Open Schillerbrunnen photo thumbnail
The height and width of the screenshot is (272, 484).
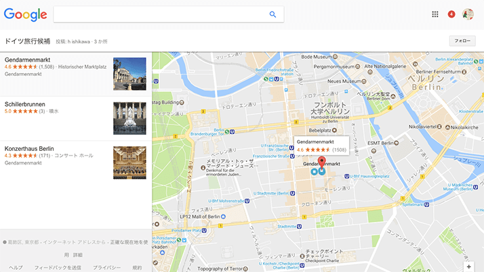click(129, 118)
